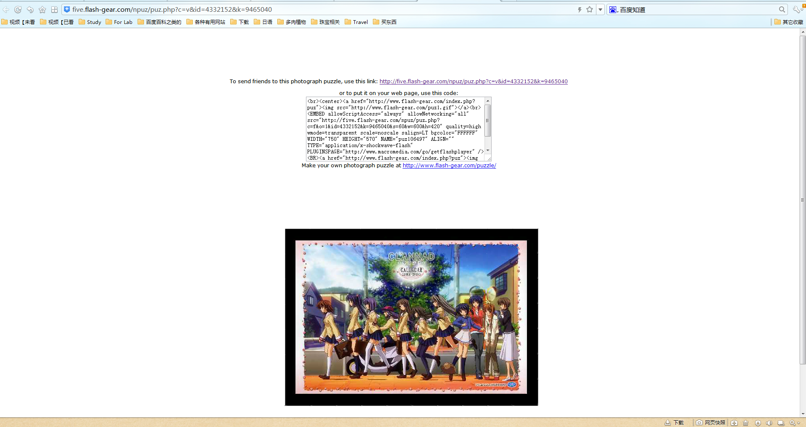The image size is (806, 427).
Task: Open the star favorites icon in toolbar
Action: (42, 10)
